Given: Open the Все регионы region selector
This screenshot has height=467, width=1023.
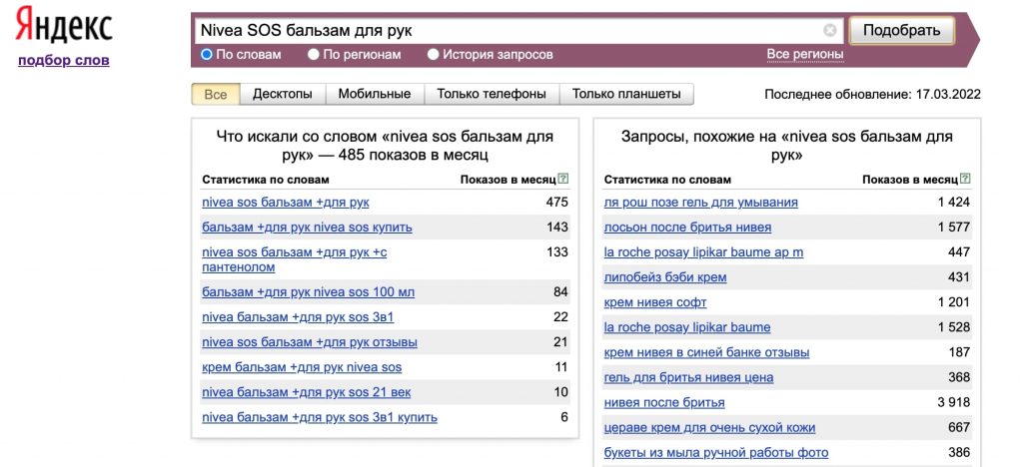Looking at the screenshot, I should click(x=805, y=54).
